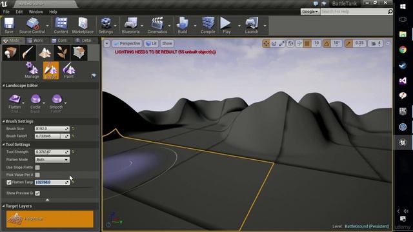Select Place mode icon
This screenshot has width=413, height=232.
tap(10, 53)
